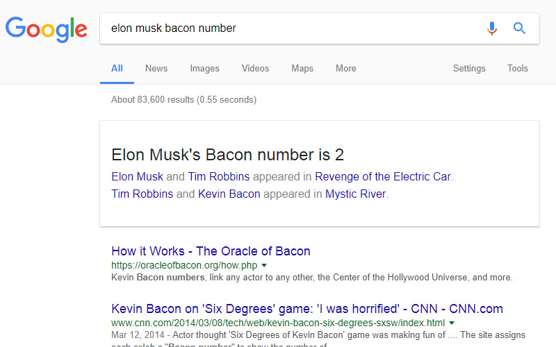Go to the Videos tab

coord(255,68)
